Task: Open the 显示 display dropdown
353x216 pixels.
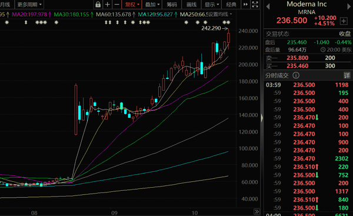Action: (x=212, y=5)
